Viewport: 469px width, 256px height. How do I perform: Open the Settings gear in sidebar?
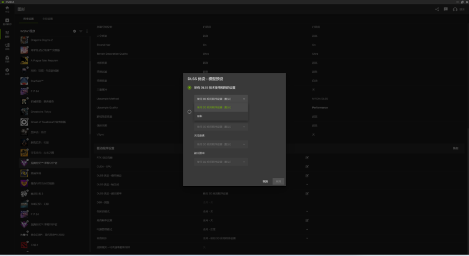pos(7,71)
